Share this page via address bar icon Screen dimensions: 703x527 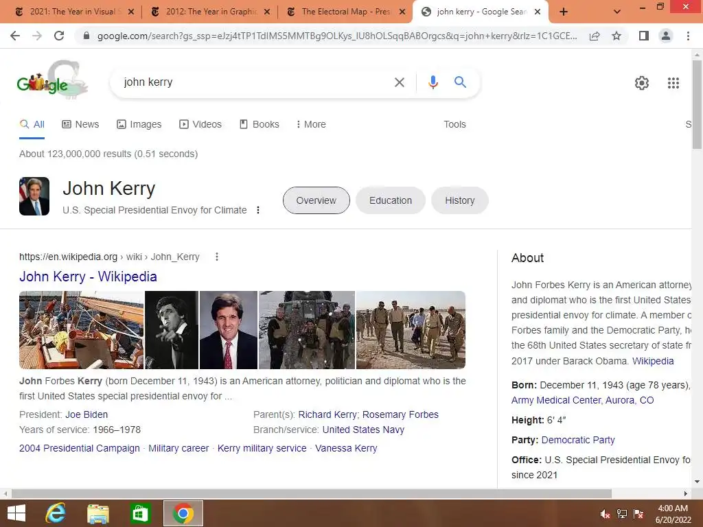[x=595, y=36]
